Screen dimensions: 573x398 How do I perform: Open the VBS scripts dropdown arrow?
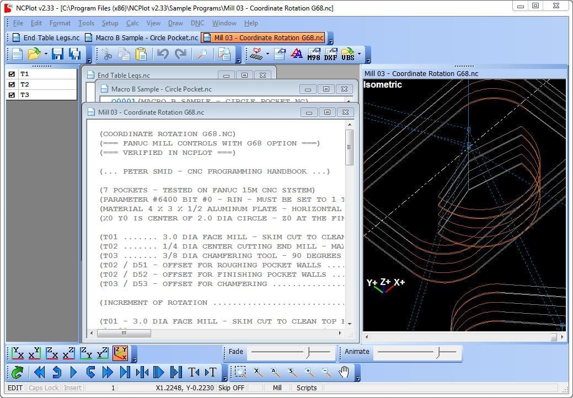point(360,54)
